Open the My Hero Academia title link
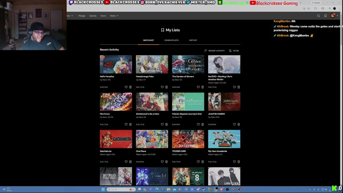The width and height of the screenshot is (343, 193). click(218, 151)
